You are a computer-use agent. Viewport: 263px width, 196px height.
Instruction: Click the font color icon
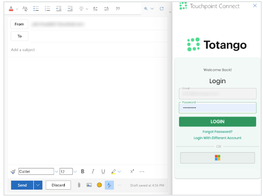[x=11, y=8]
